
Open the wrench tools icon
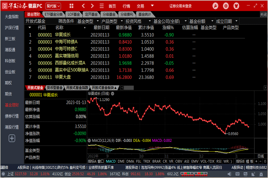[215, 6]
